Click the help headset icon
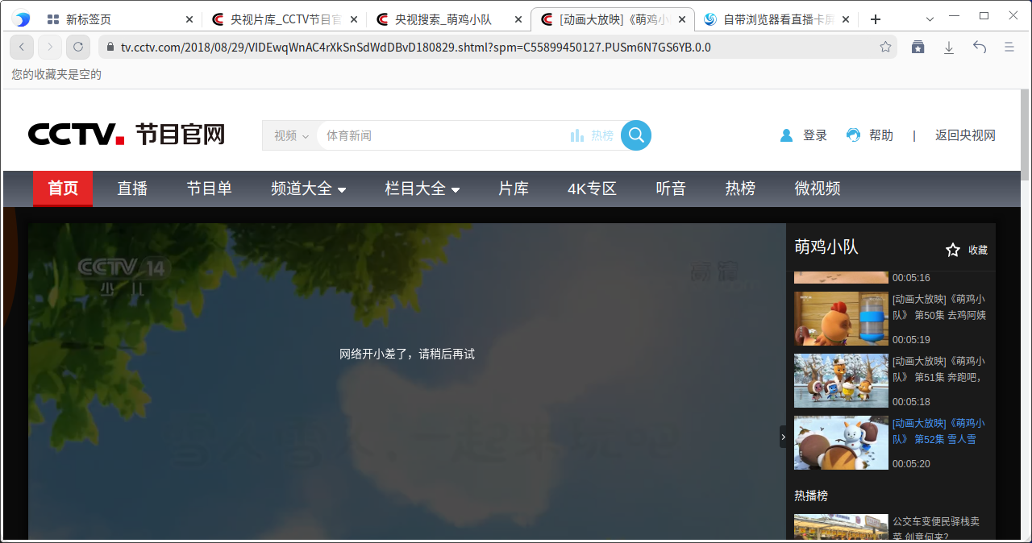The height and width of the screenshot is (543, 1032). point(853,135)
